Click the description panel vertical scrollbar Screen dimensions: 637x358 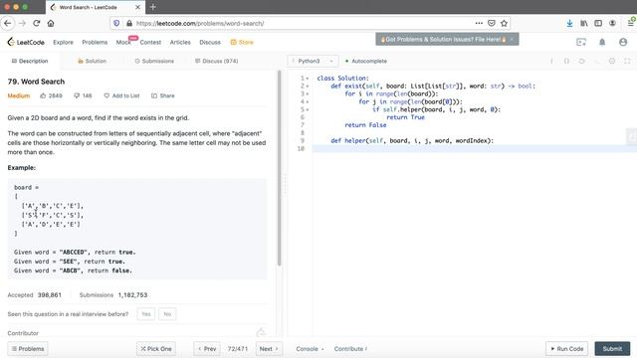pos(279,168)
